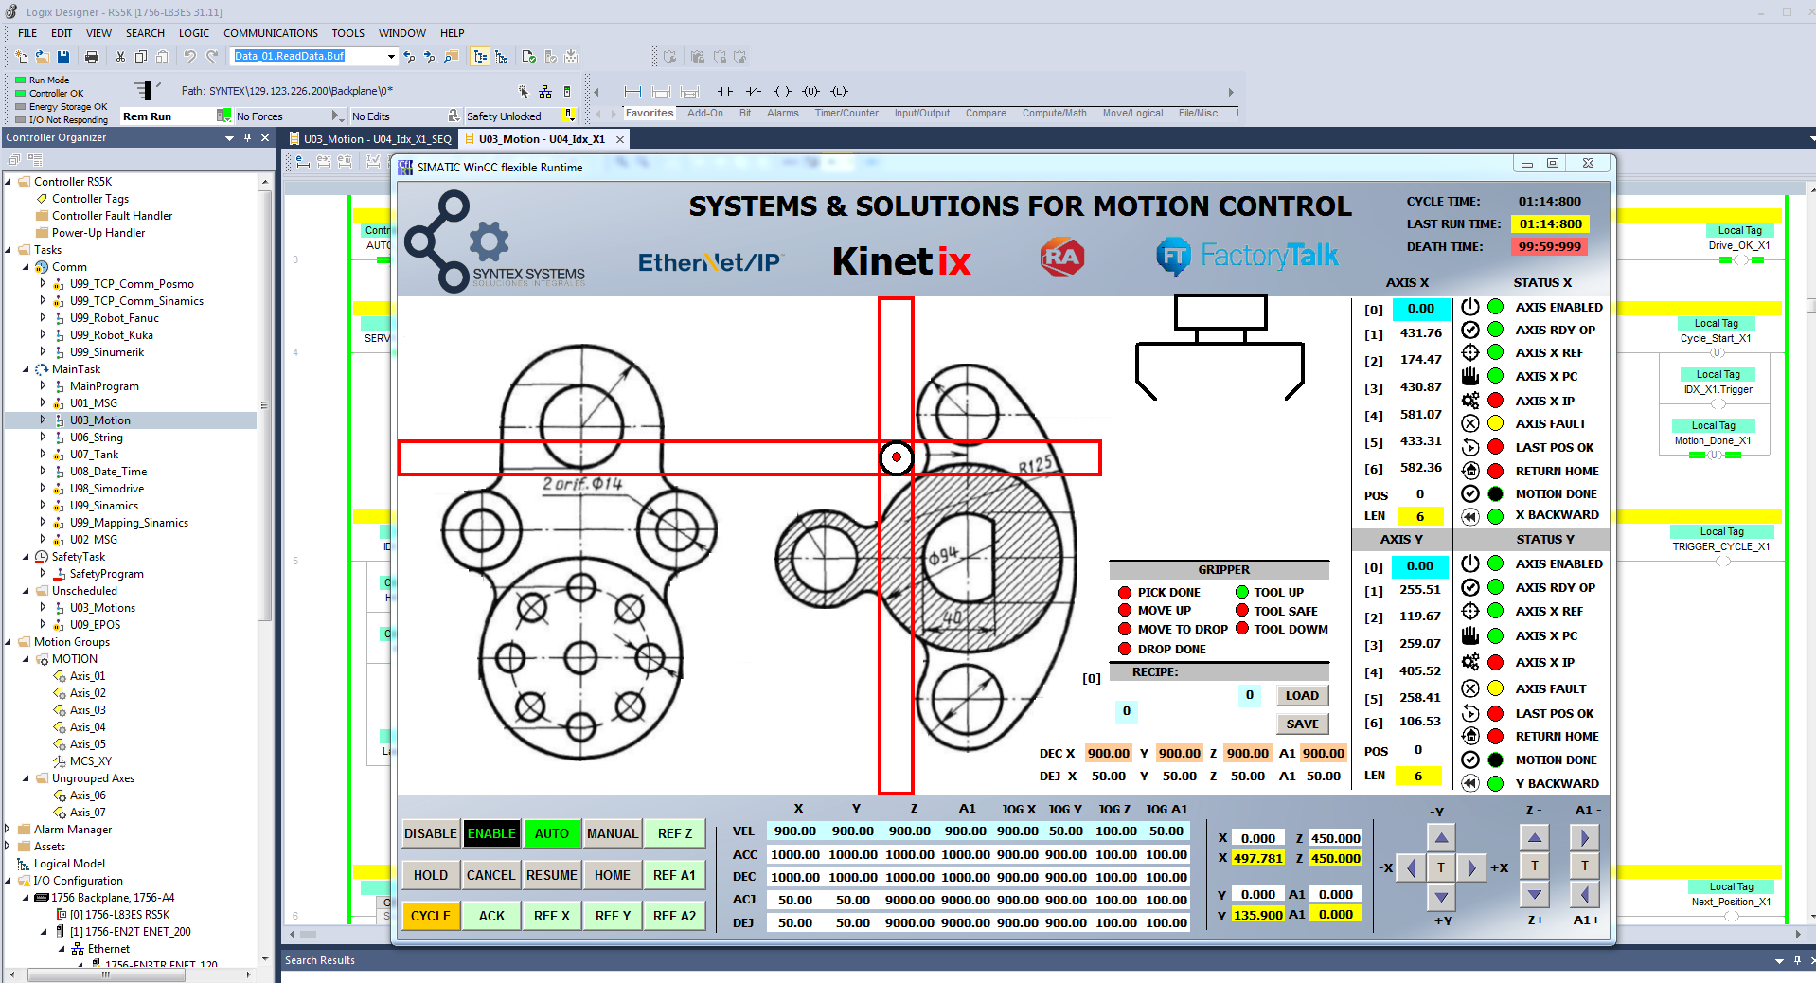Switch to AUTO mode
This screenshot has height=983, width=1816.
point(551,833)
